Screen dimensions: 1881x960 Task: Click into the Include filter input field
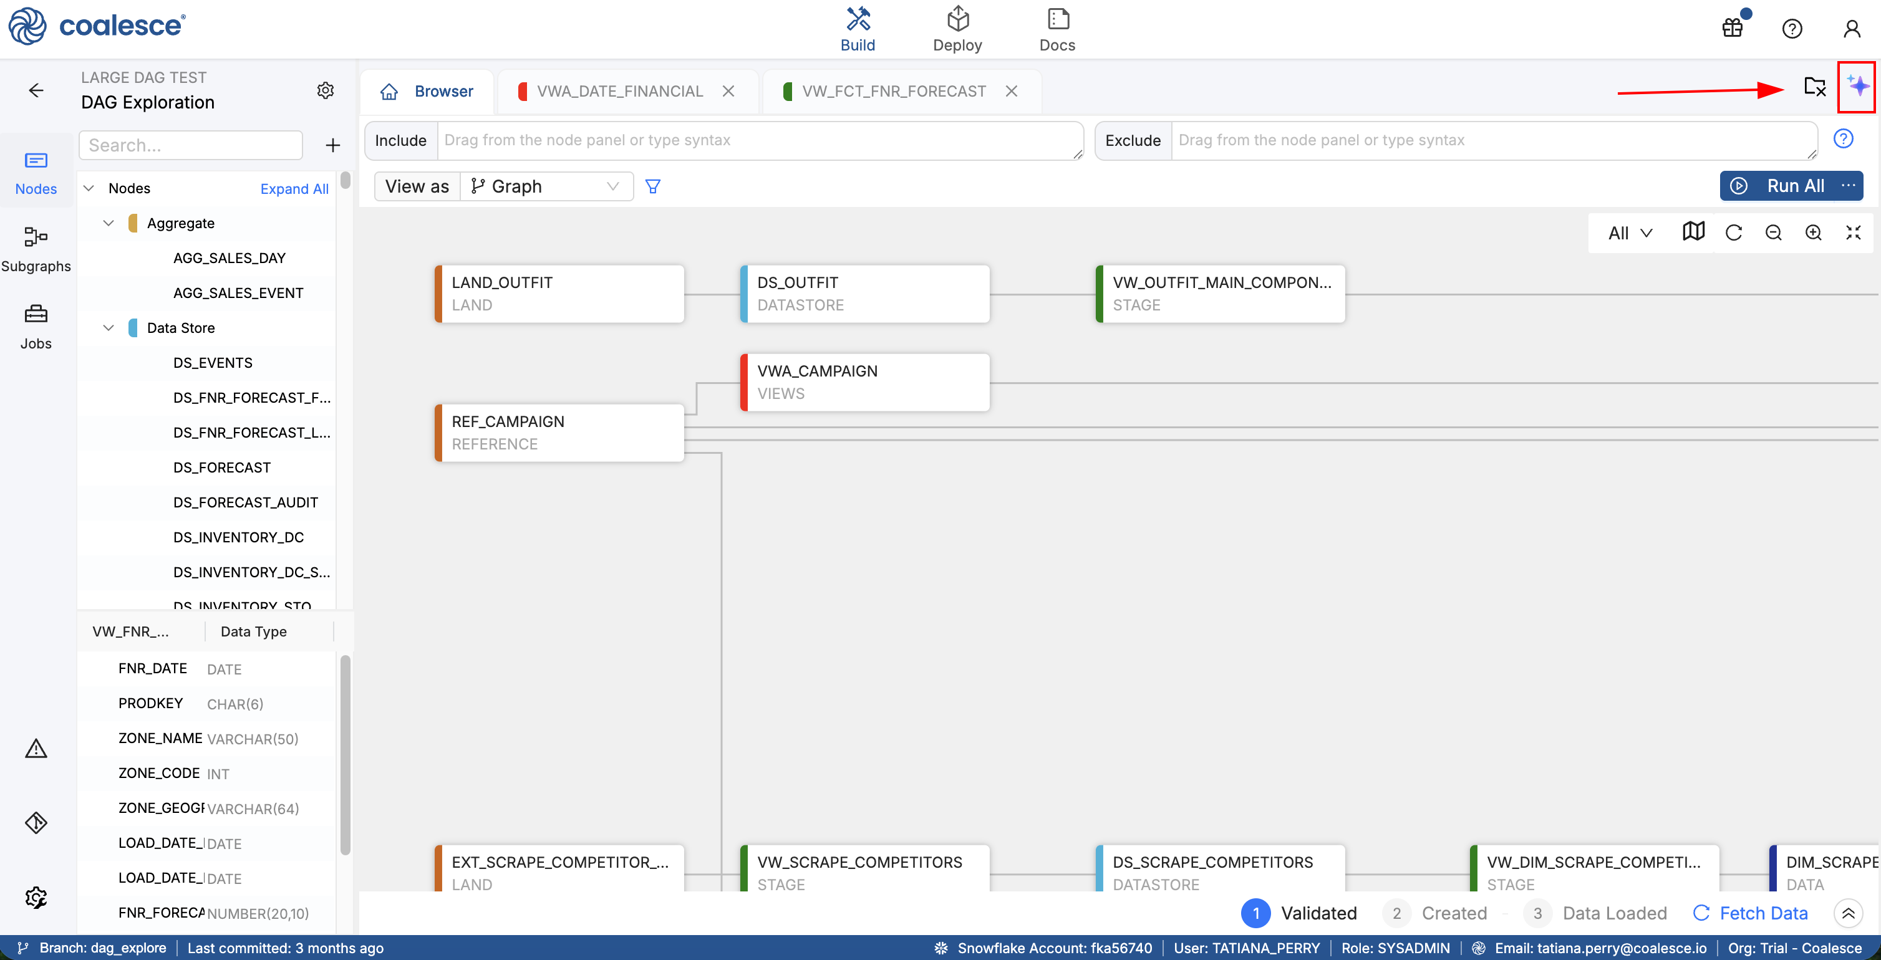pos(760,140)
